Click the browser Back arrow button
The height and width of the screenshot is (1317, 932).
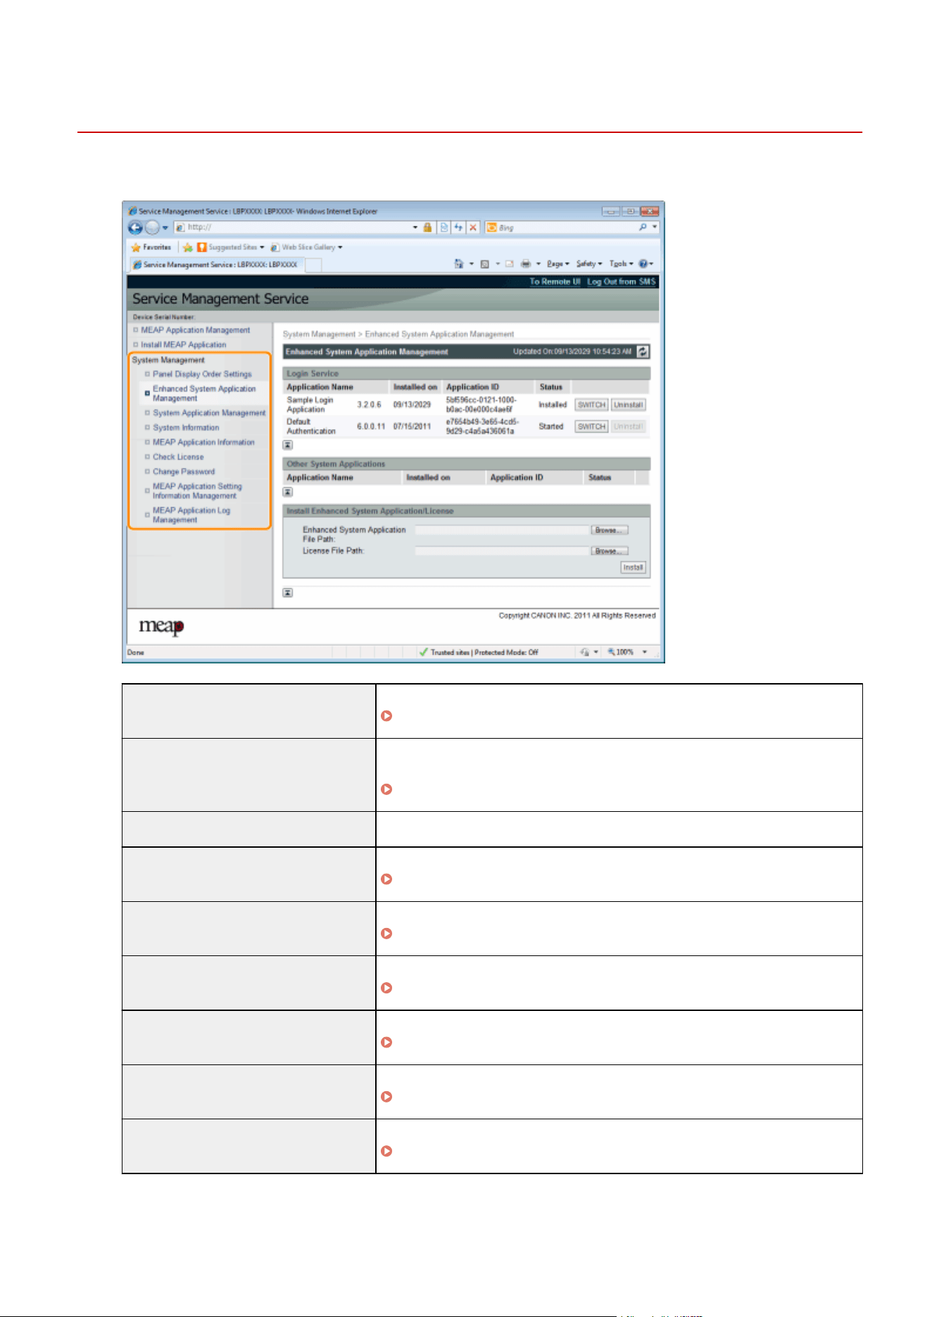click(x=135, y=227)
